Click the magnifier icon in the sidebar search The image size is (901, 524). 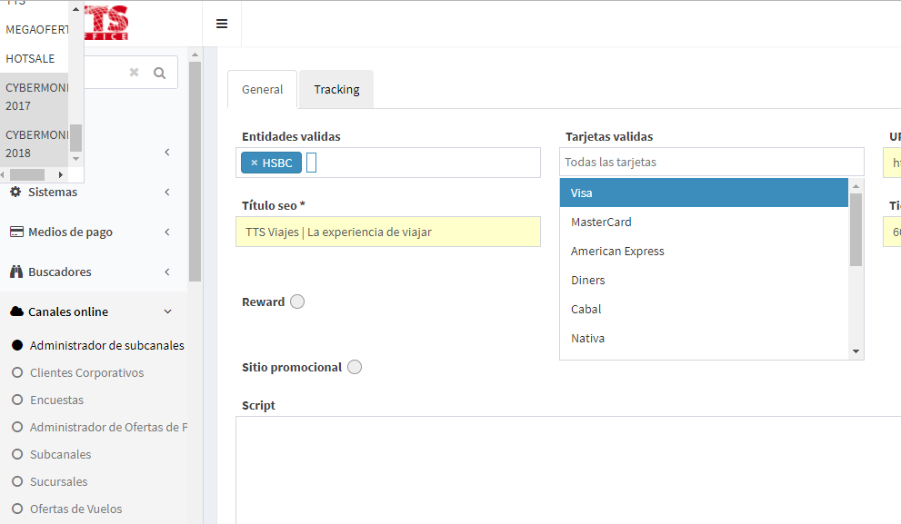tap(160, 72)
